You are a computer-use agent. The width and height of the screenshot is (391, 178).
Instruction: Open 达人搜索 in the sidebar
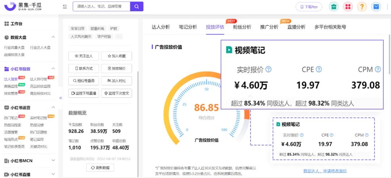coord(11,79)
